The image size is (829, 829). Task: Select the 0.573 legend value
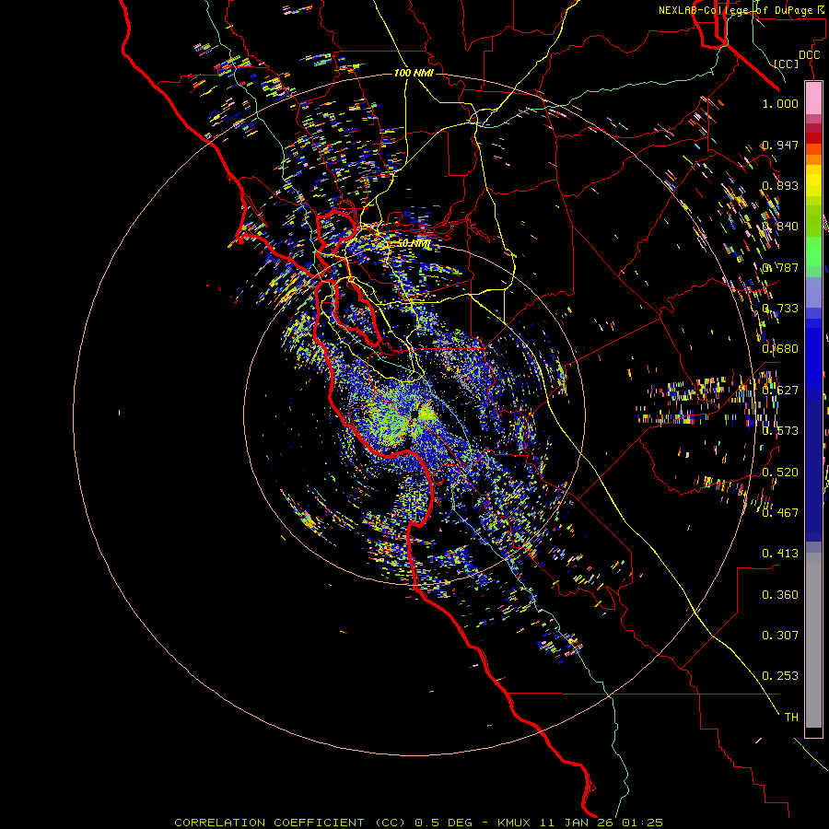point(780,431)
